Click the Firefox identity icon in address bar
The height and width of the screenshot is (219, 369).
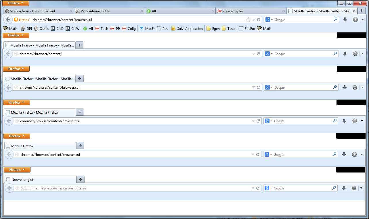[22, 20]
